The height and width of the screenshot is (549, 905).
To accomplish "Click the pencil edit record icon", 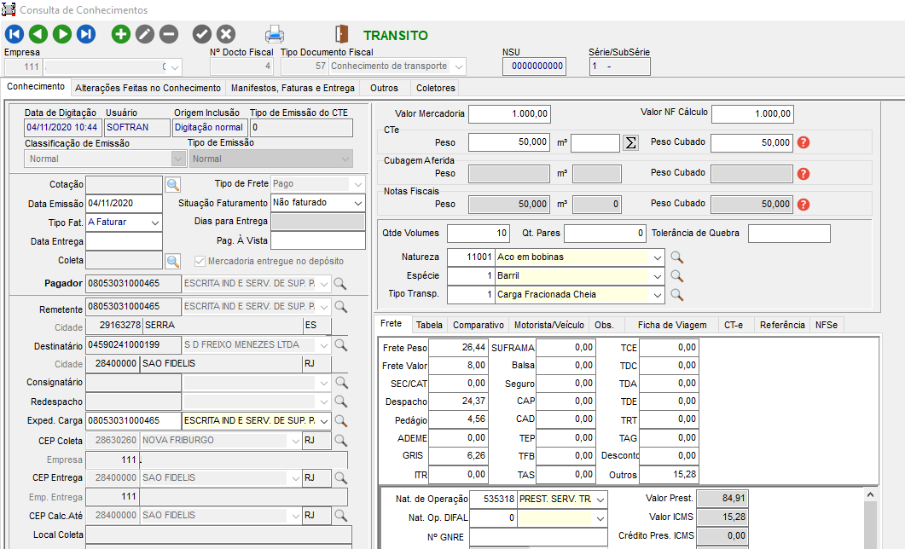I will point(145,34).
